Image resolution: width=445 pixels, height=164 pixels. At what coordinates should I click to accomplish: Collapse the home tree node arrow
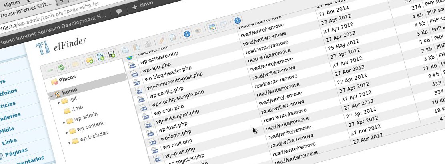52,96
